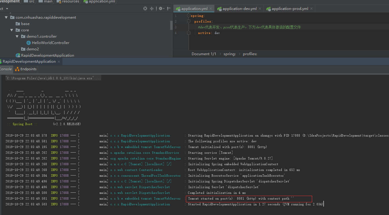Select demo1.controller in project tree
Screen dimensions: 389x215
point(42,36)
